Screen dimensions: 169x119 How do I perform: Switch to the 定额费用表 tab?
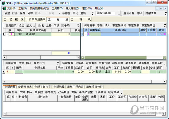[25, 87]
